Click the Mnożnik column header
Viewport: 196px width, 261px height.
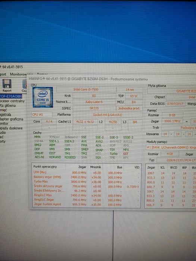pos(96,167)
